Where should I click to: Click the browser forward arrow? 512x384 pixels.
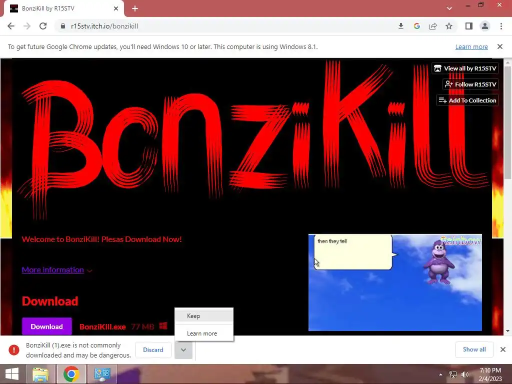coord(27,26)
